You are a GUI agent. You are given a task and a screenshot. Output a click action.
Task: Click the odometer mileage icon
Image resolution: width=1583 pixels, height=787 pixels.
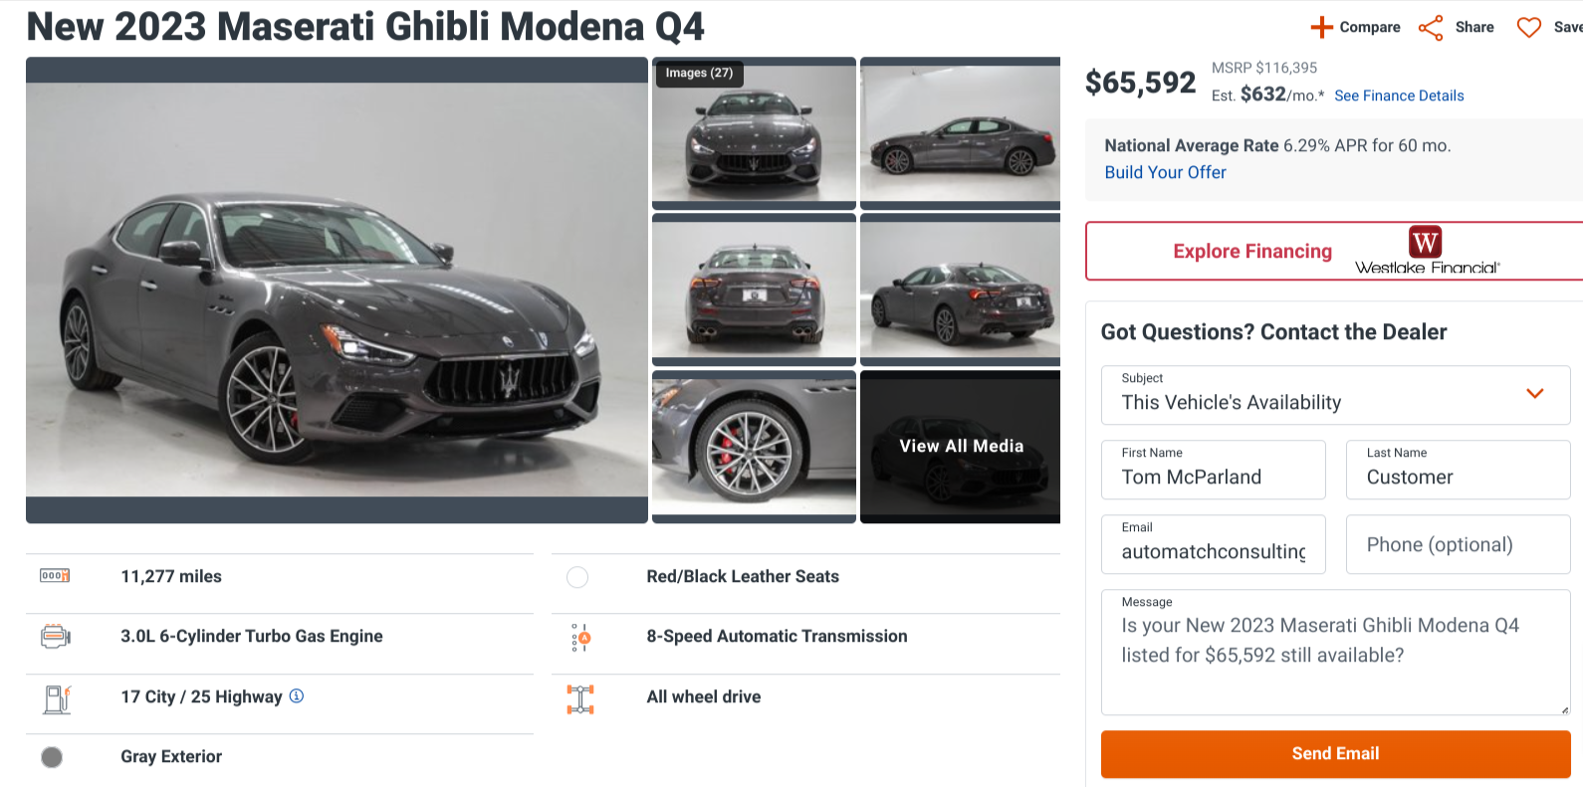pos(55,576)
